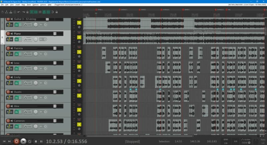
Task: Mute the Dustin track with red M
Action: (x=79, y=91)
